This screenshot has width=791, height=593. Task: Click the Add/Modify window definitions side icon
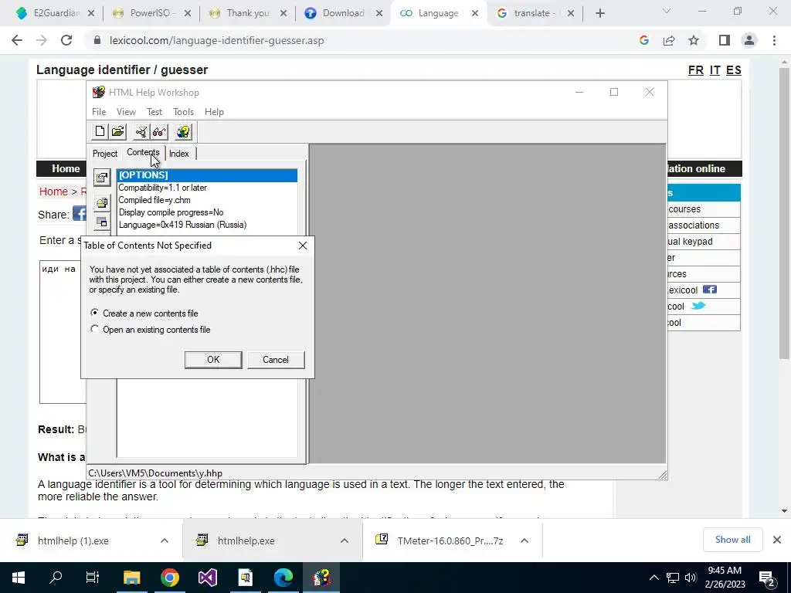(x=102, y=222)
